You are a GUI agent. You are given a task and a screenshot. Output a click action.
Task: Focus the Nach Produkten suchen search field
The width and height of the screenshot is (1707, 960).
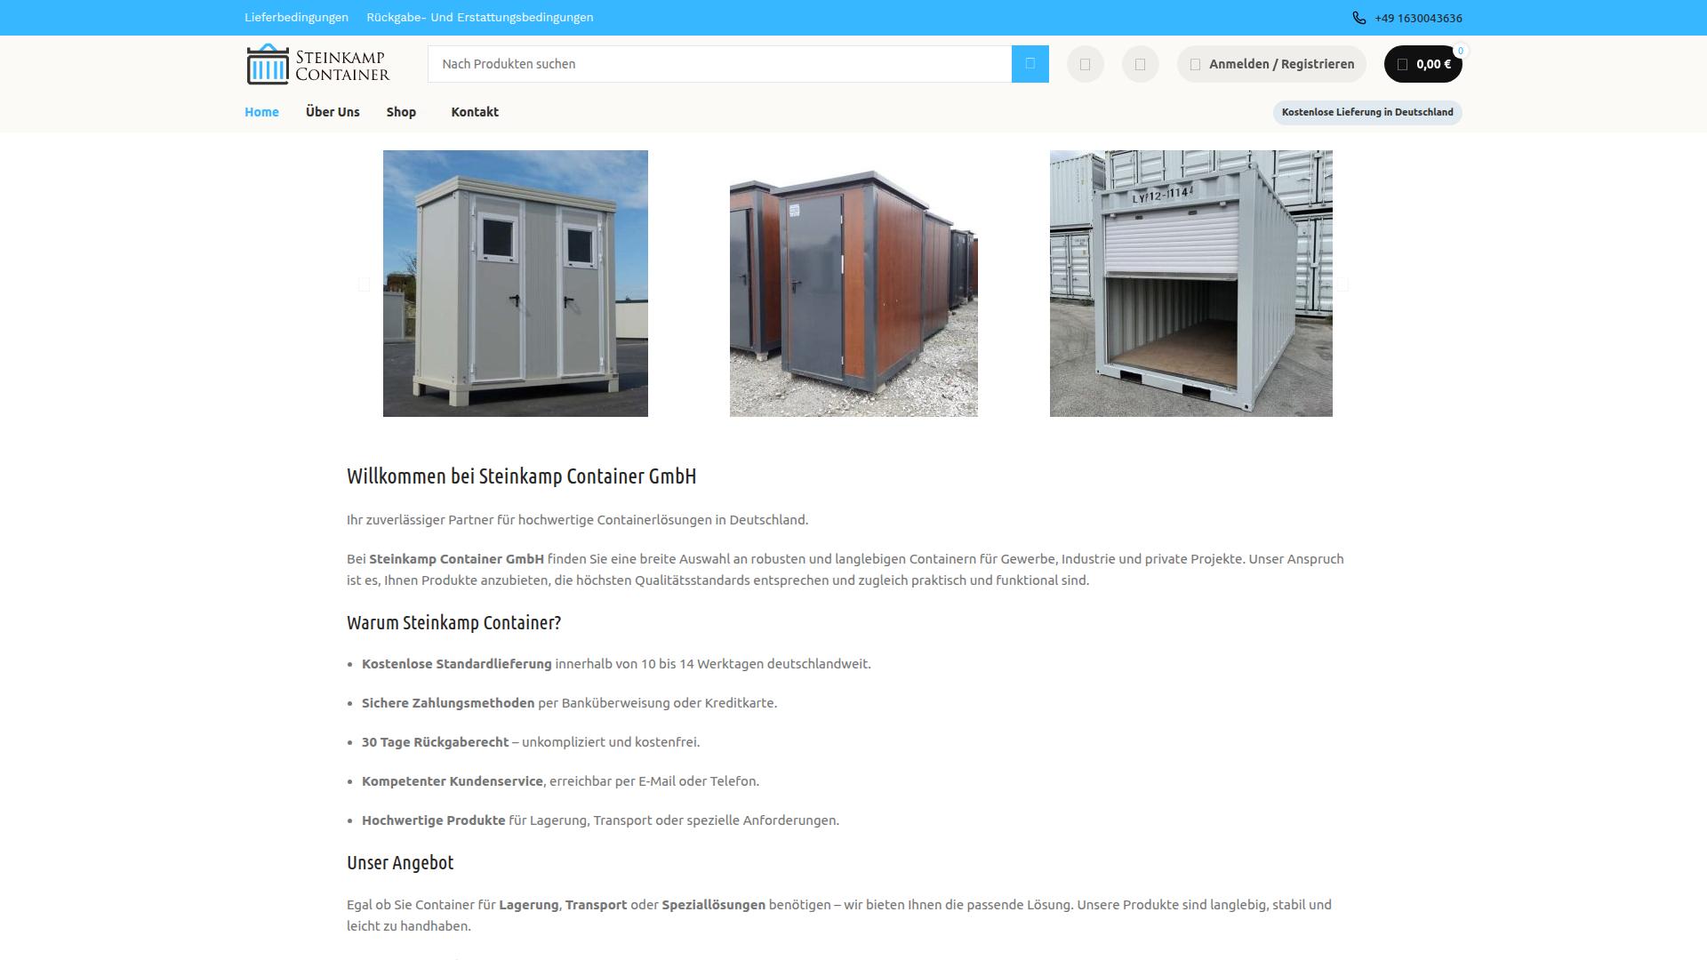719,64
